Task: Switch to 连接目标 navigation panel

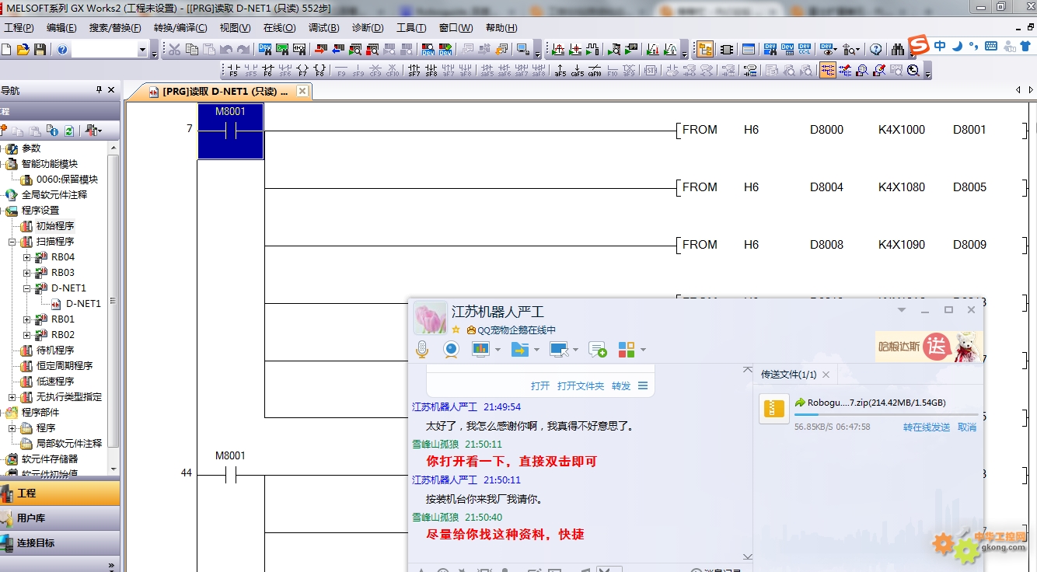Action: (x=60, y=543)
